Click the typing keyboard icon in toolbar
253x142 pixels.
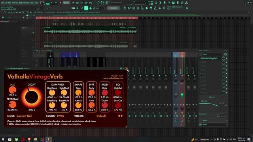pos(73,8)
